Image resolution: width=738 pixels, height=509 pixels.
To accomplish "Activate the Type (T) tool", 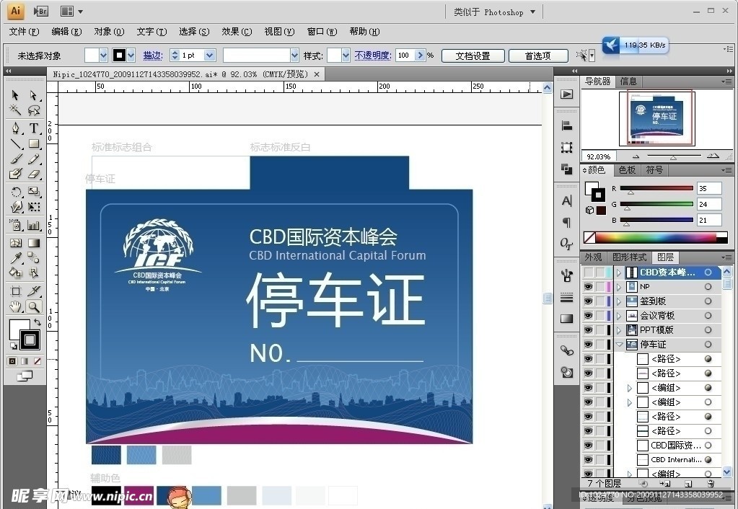I will coord(33,128).
